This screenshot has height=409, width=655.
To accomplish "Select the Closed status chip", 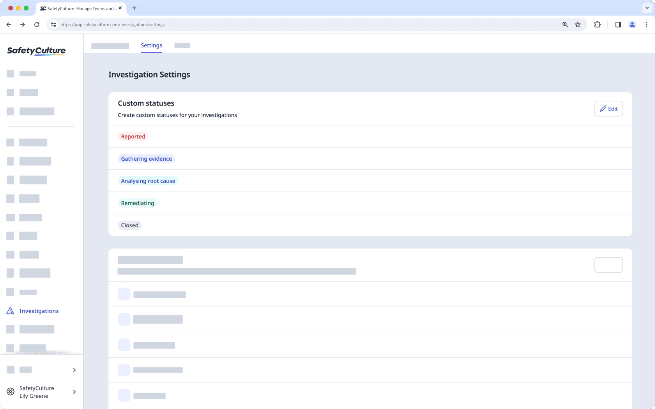I will point(129,225).
